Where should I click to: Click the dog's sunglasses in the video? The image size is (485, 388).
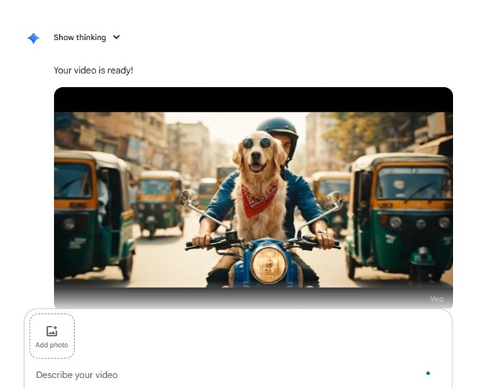[256, 142]
